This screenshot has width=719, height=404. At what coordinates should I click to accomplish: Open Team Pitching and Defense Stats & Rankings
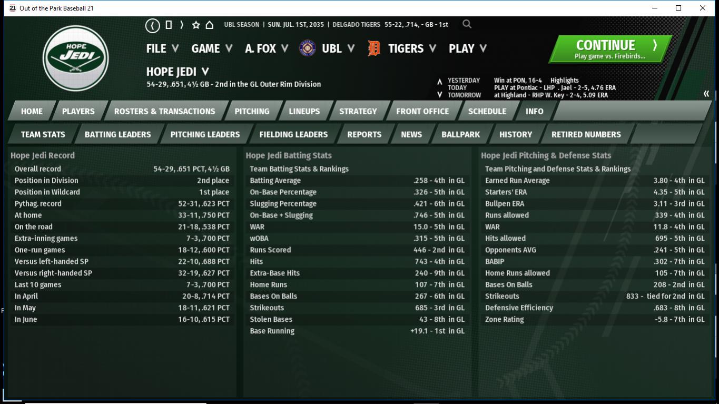click(x=558, y=169)
